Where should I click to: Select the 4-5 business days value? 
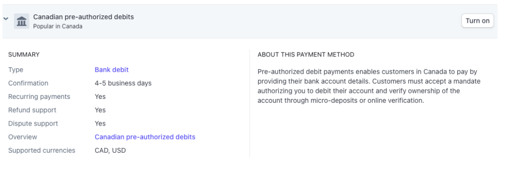click(x=123, y=83)
